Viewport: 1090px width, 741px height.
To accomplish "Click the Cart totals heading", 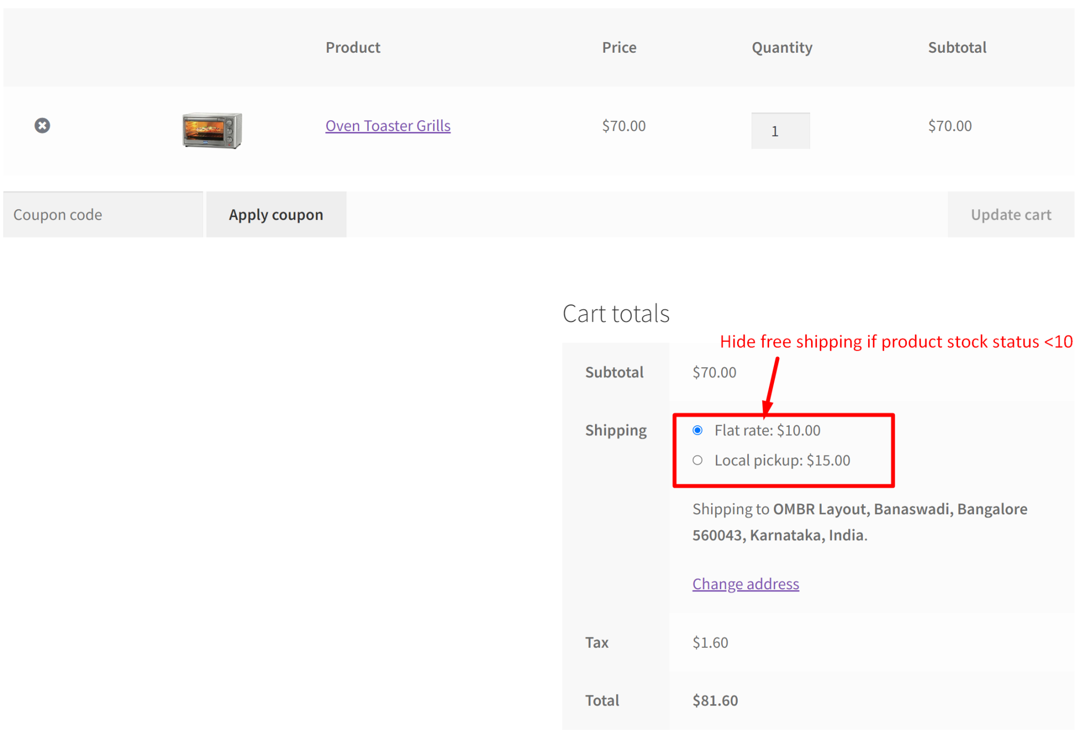I will coord(616,313).
